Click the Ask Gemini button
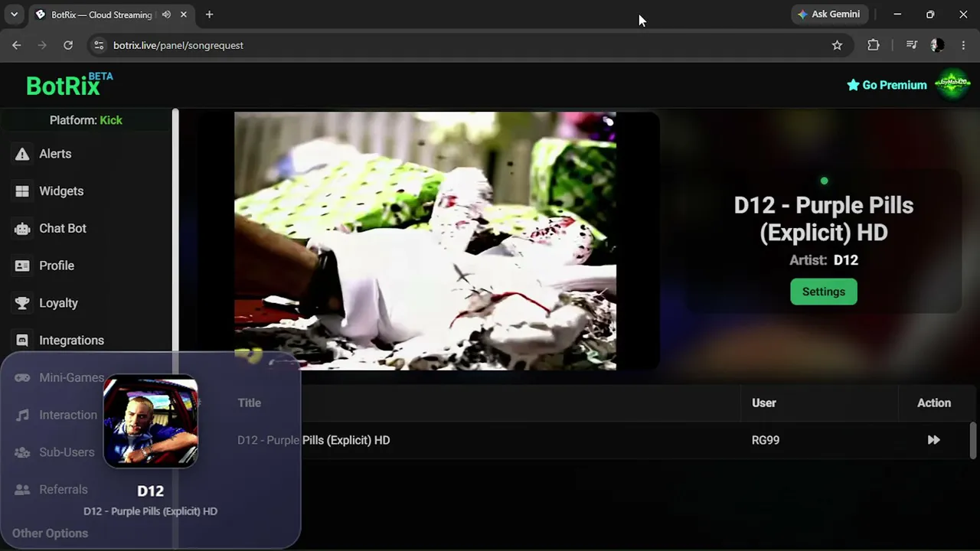Viewport: 980px width, 551px height. [828, 15]
